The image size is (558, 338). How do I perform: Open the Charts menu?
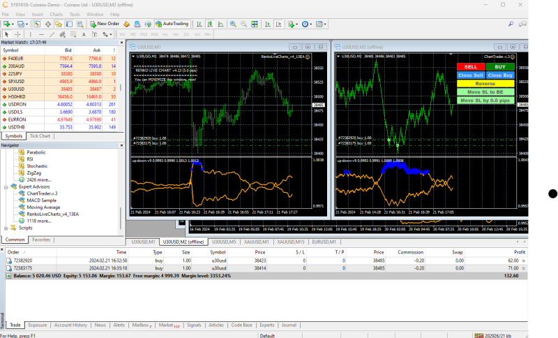coord(56,14)
